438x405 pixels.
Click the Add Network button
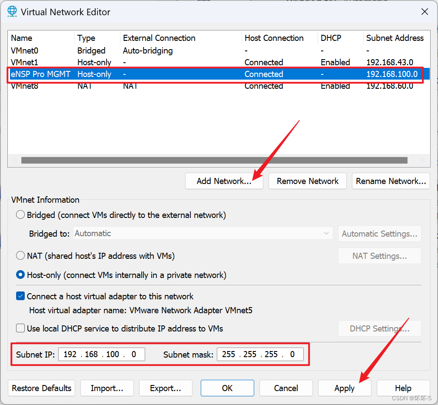[x=224, y=181]
